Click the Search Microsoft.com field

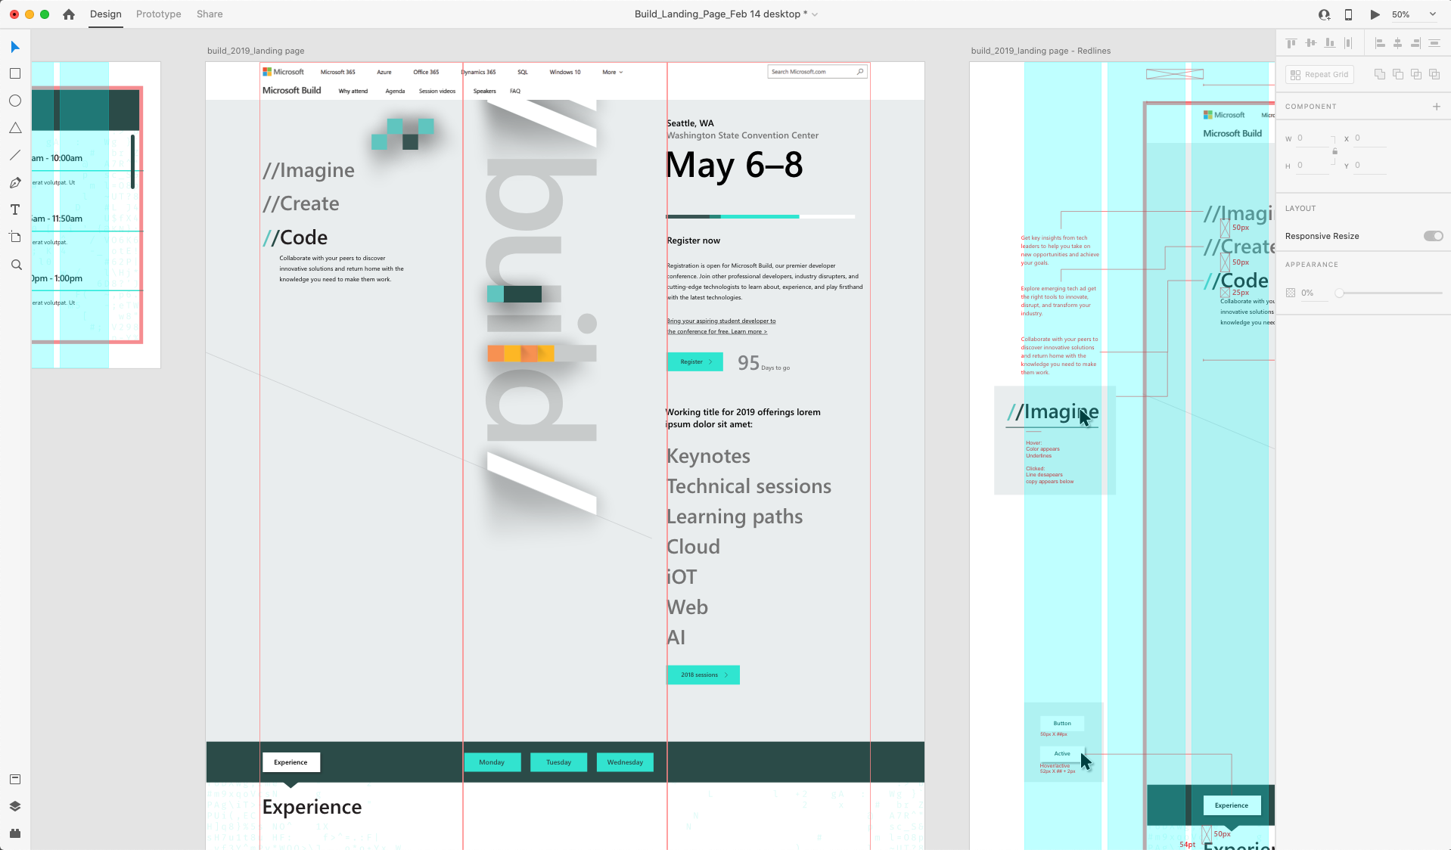coord(817,72)
